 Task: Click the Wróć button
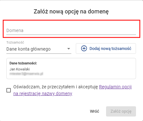[x=95, y=111]
